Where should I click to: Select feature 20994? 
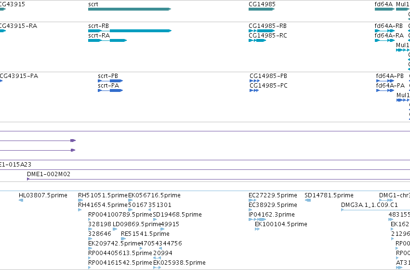157,258
